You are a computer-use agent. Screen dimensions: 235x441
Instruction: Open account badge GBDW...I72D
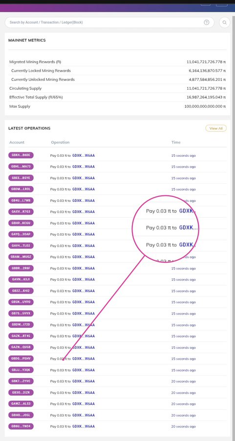(21, 325)
